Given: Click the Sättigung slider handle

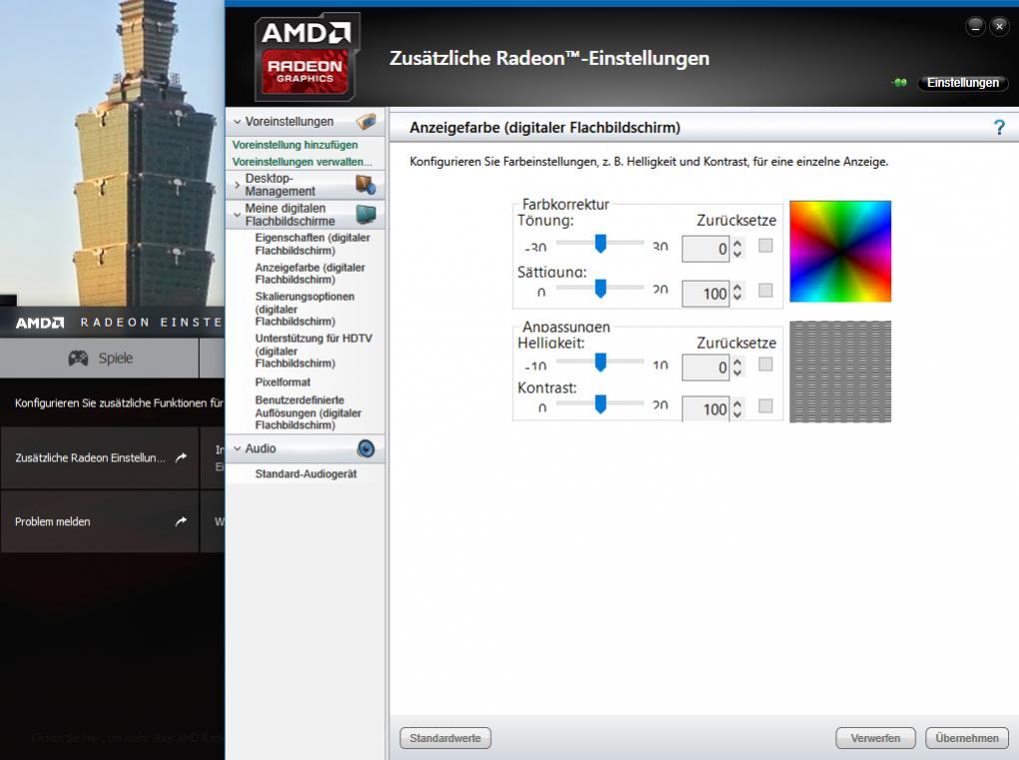Looking at the screenshot, I should 601,288.
